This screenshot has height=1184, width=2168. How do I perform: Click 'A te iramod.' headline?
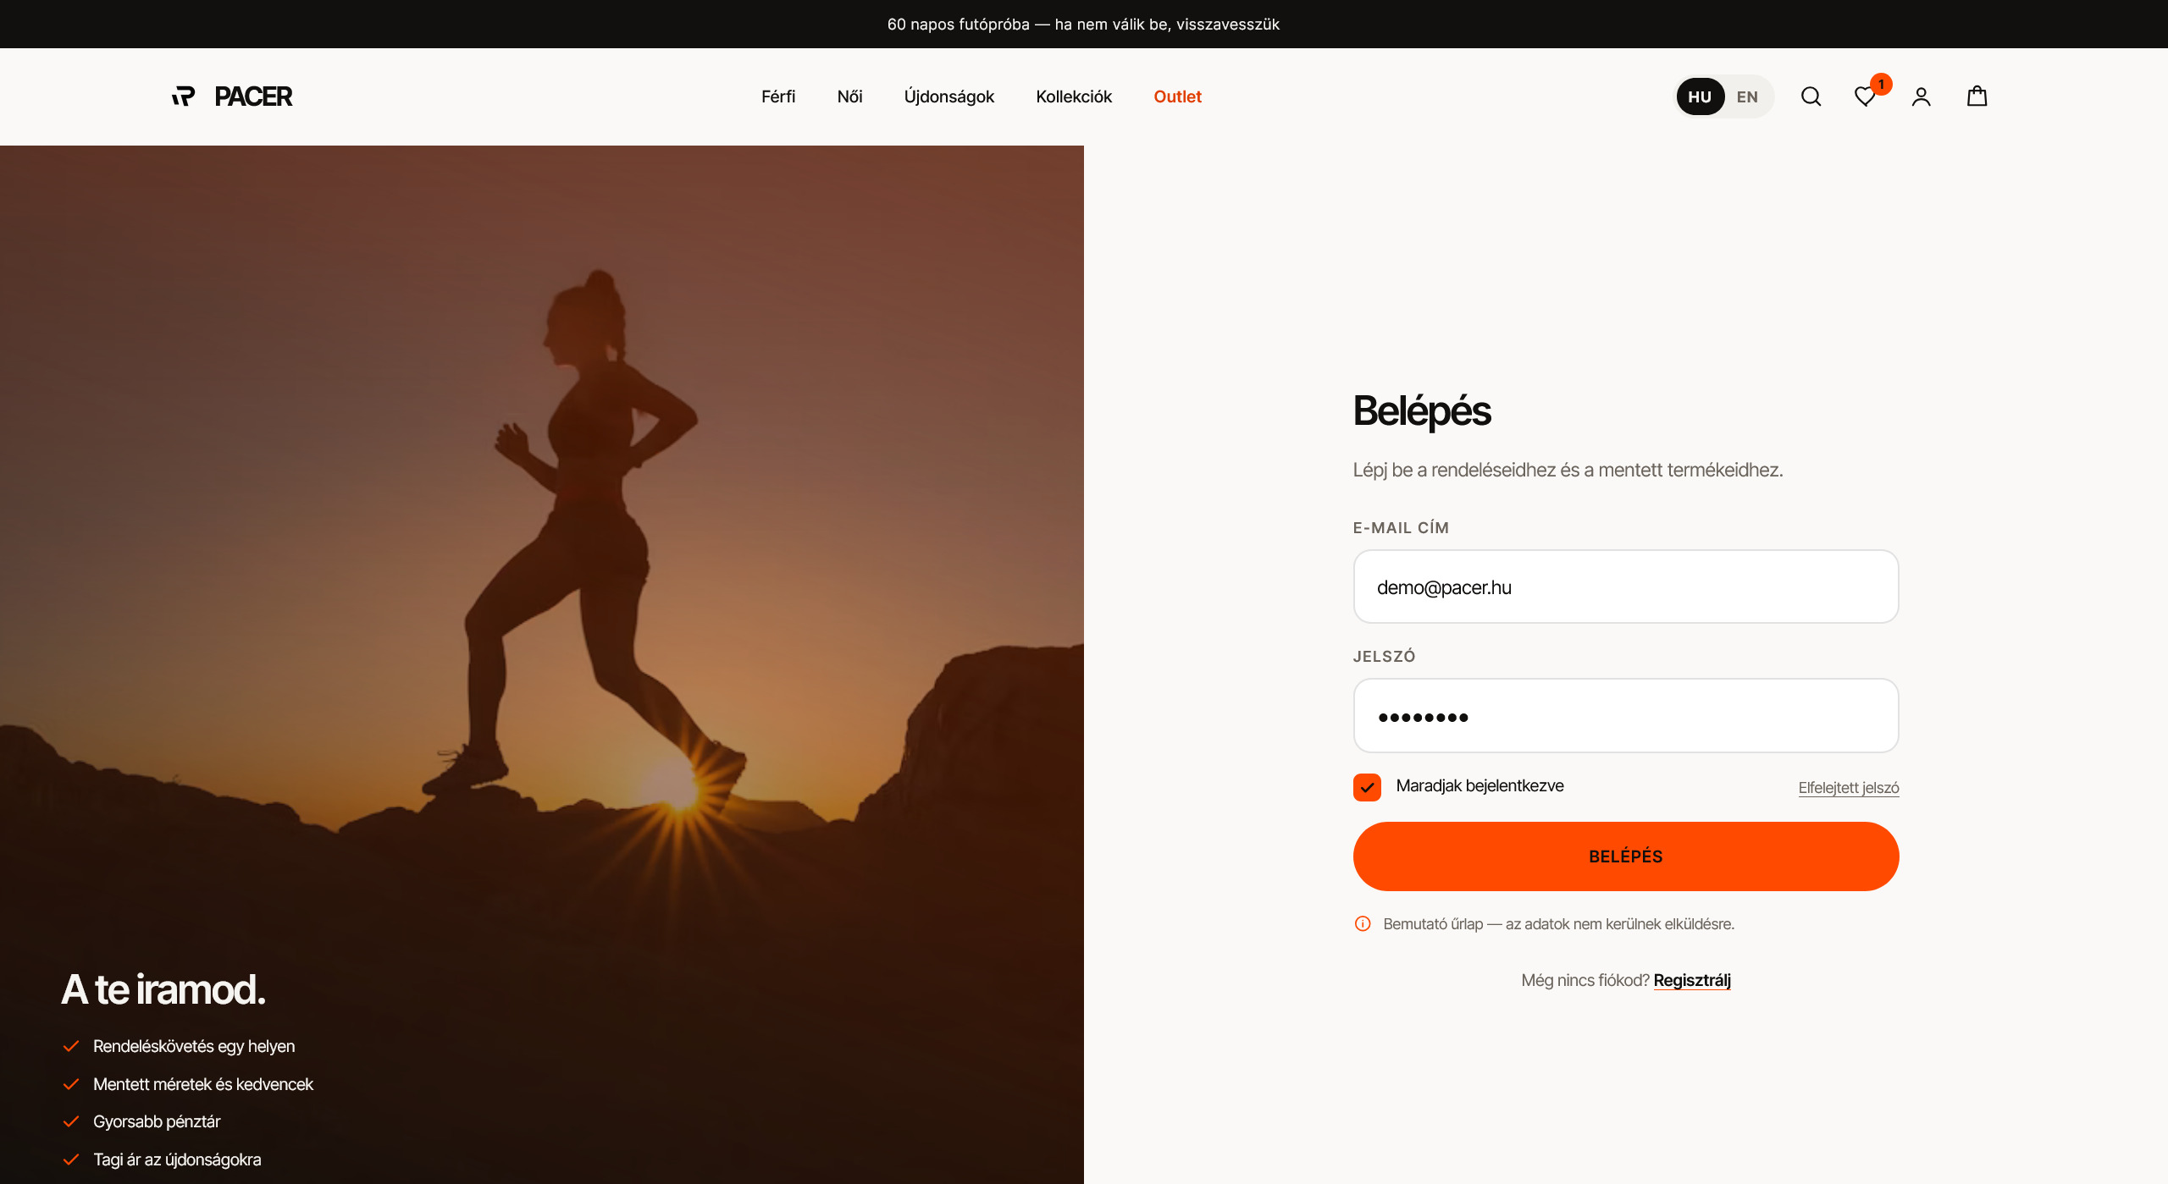163,989
